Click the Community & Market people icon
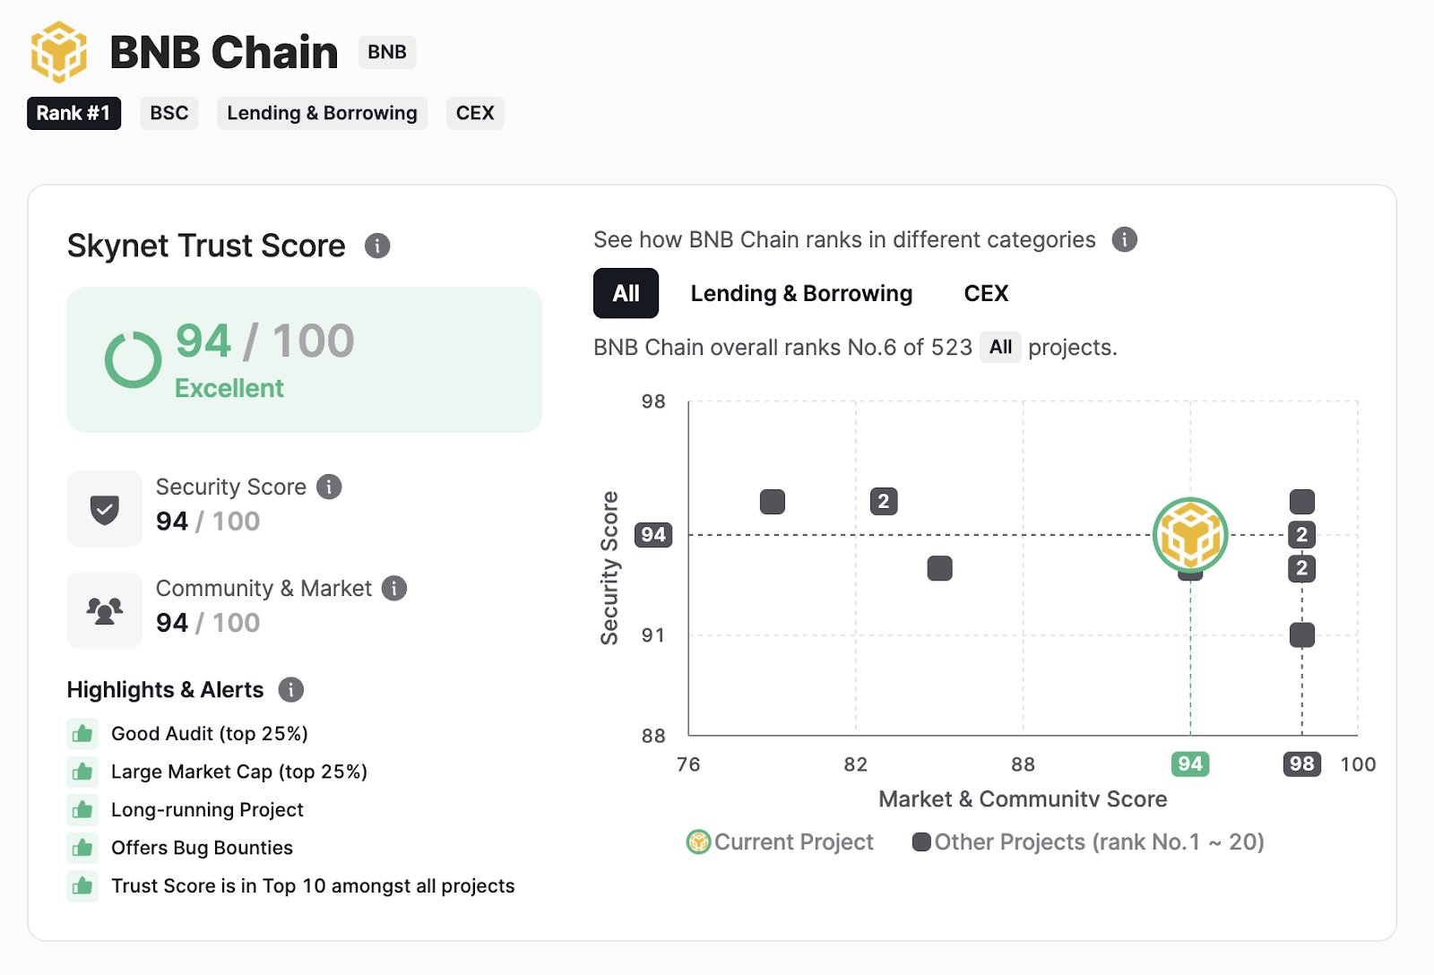The height and width of the screenshot is (975, 1434). click(105, 610)
